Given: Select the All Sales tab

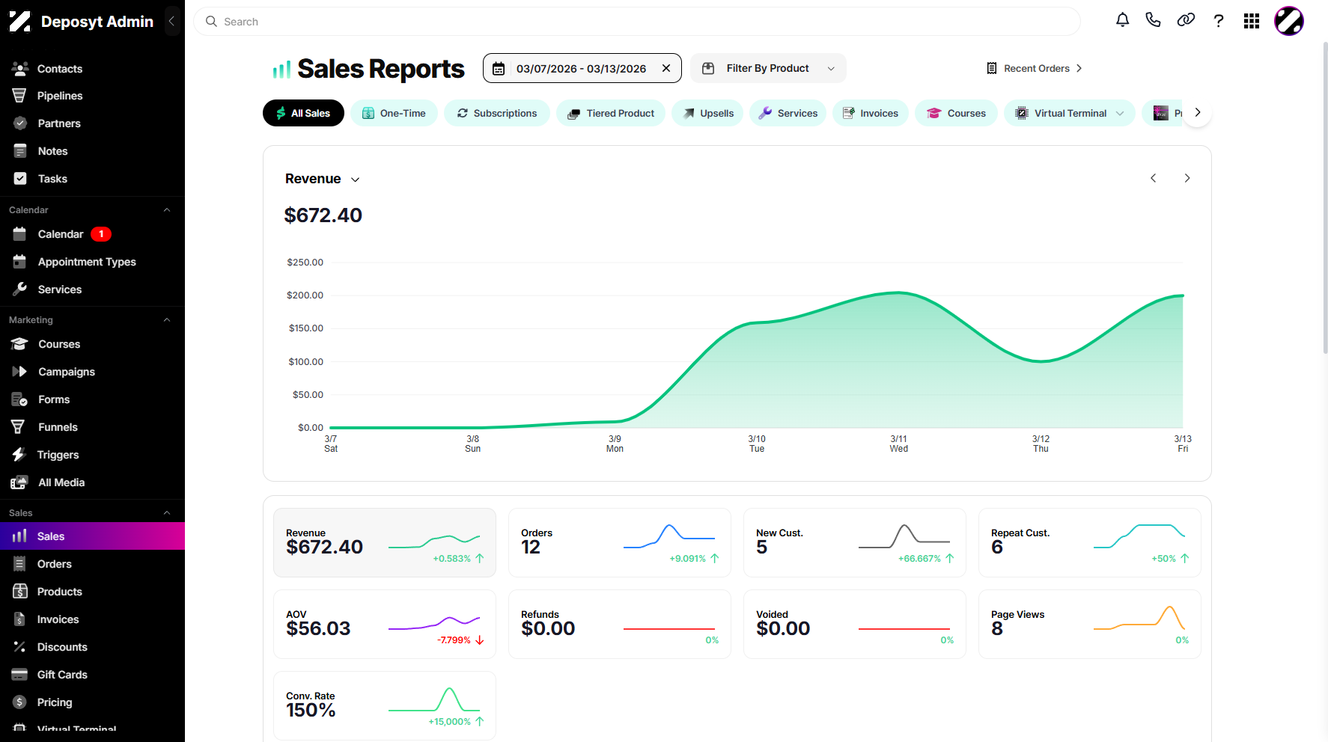Looking at the screenshot, I should 303,113.
